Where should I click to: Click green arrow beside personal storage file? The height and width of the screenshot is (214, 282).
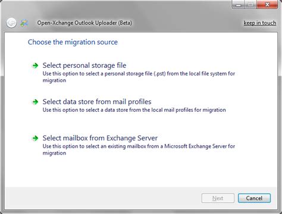(x=35, y=65)
